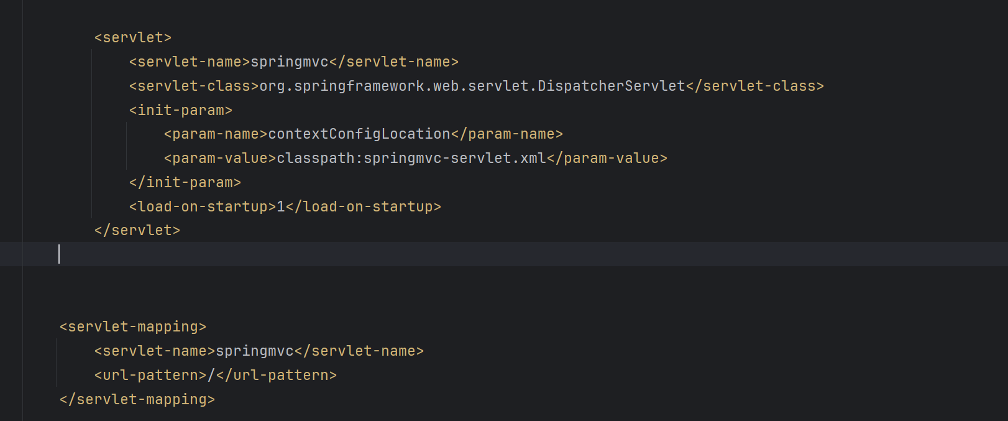
Task: Click the opening <url-pattern> tag
Action: pos(150,376)
